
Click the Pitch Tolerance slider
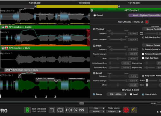pyautogui.click(x=118, y=50)
